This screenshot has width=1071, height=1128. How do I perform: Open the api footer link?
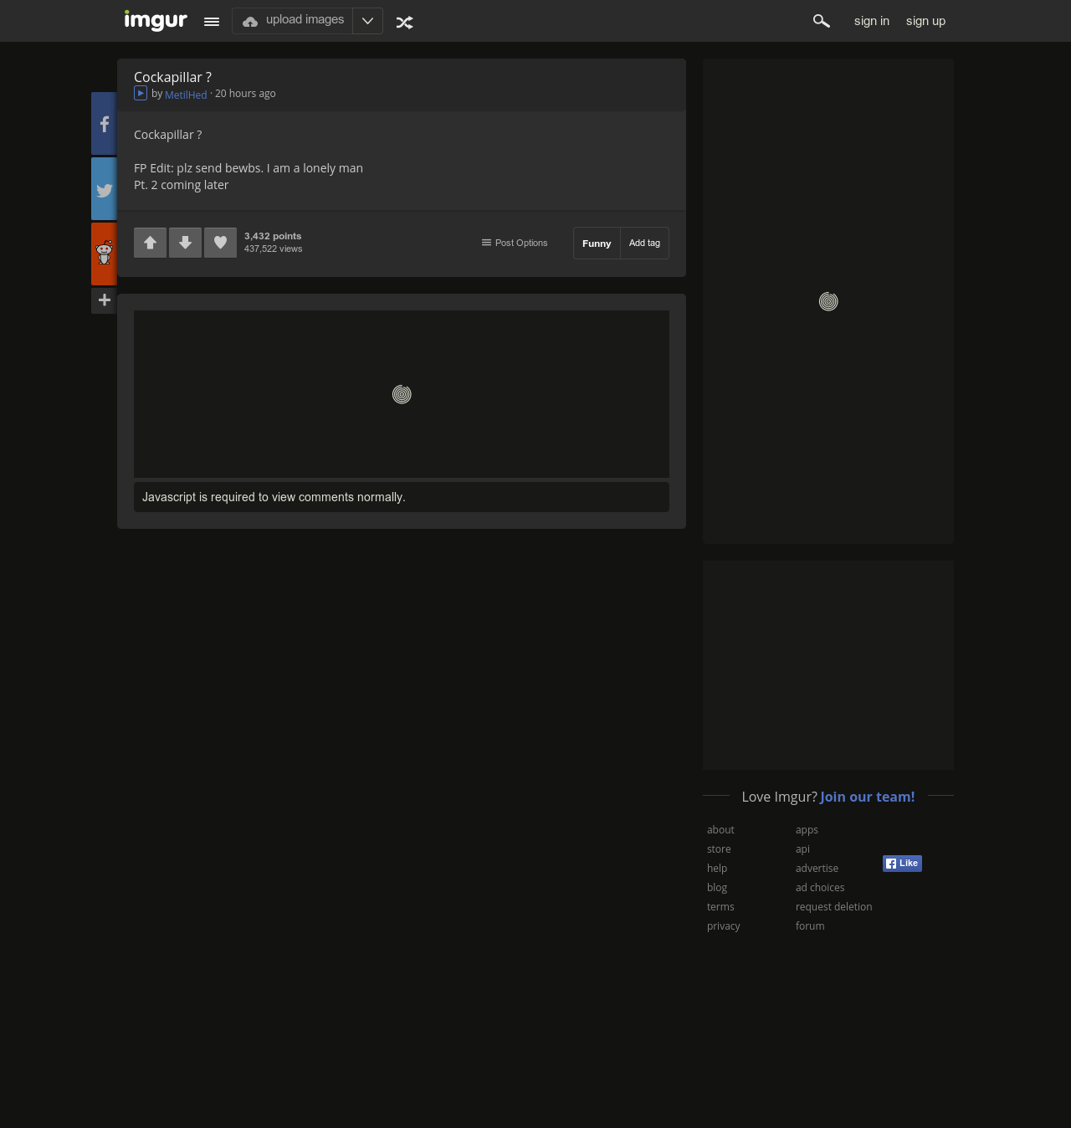802,849
